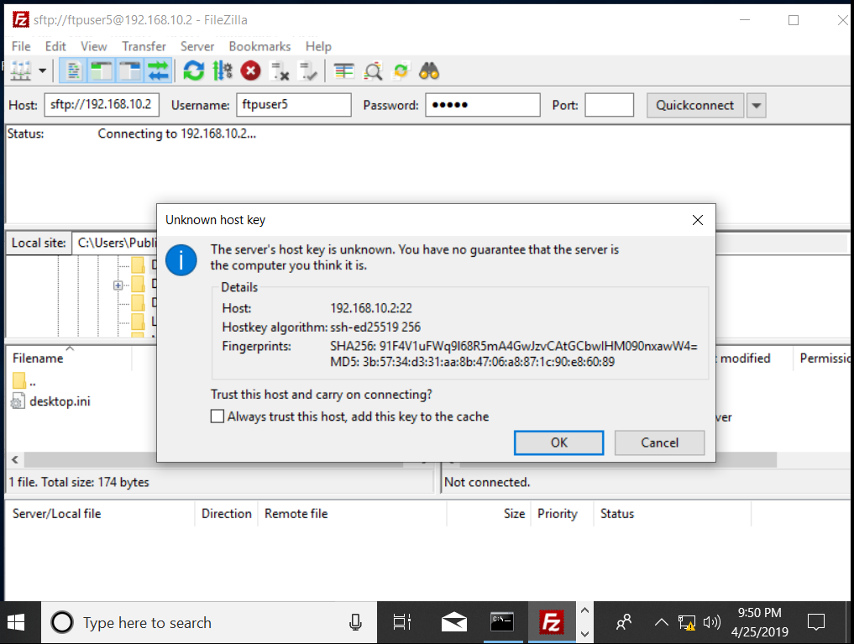854x644 pixels.
Task: Refresh file and folder lists
Action: click(x=193, y=71)
